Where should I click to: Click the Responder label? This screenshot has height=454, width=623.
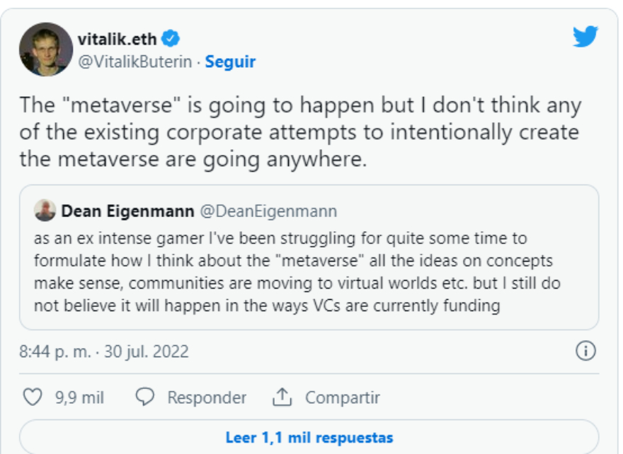pyautogui.click(x=207, y=397)
